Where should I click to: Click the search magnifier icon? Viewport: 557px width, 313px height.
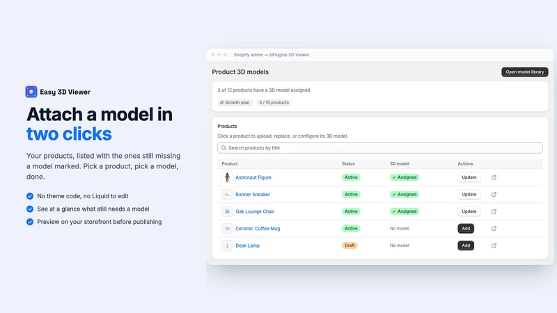(223, 148)
